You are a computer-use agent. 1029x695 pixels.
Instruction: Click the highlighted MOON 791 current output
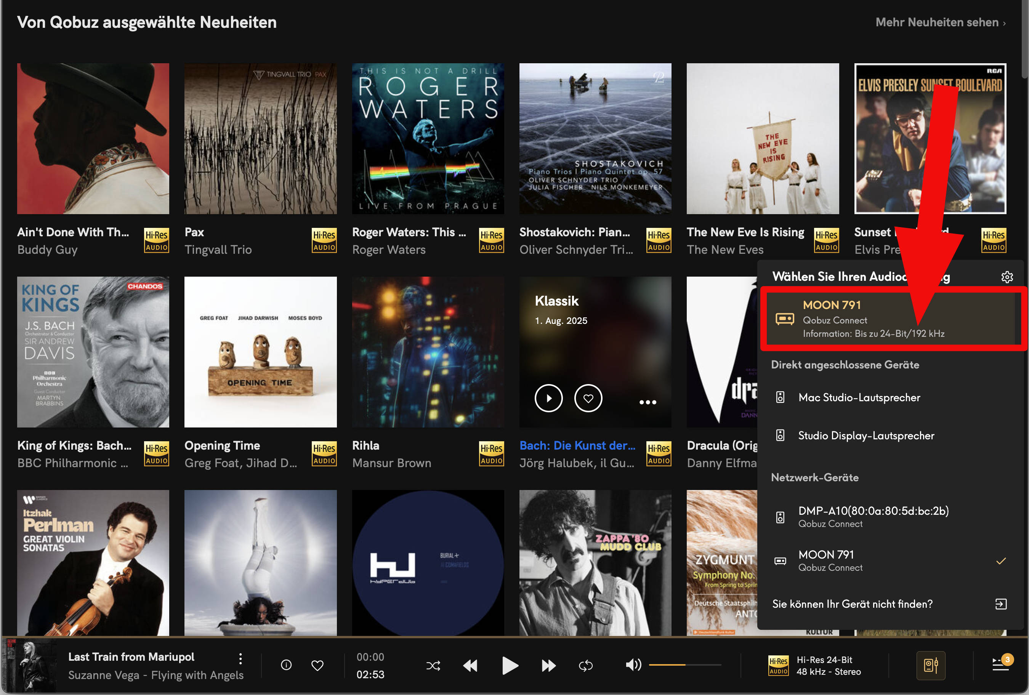coord(891,318)
